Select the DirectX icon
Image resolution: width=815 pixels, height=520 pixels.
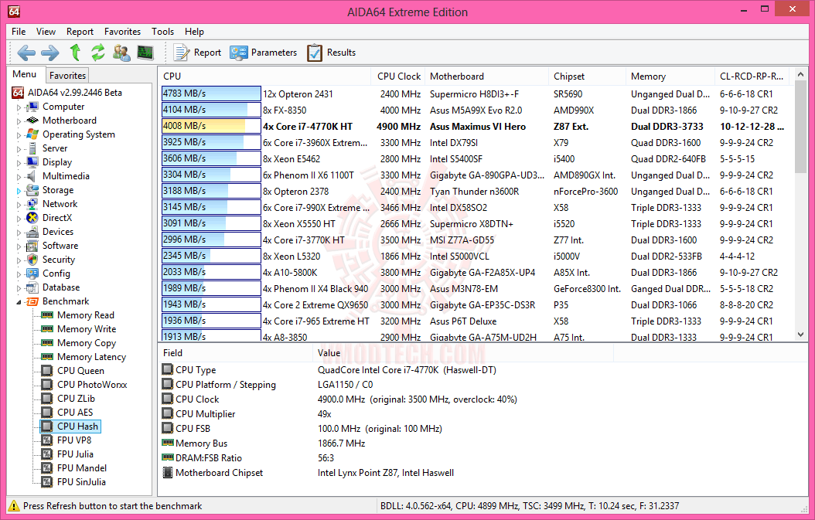tap(32, 218)
